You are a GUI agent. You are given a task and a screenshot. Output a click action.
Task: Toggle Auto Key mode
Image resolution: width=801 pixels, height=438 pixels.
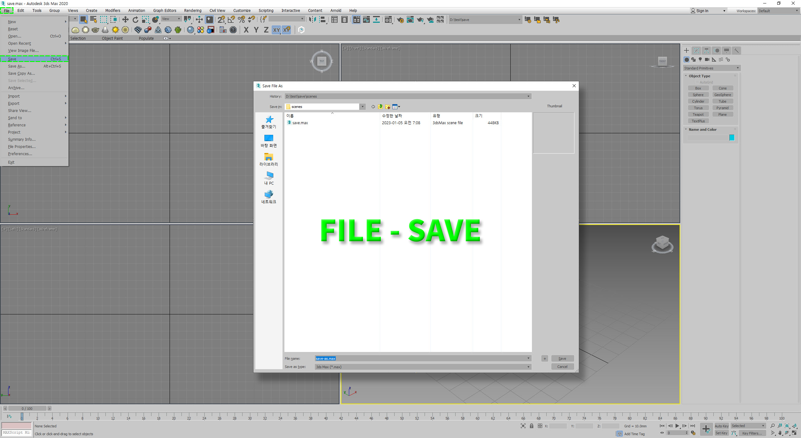pos(721,426)
